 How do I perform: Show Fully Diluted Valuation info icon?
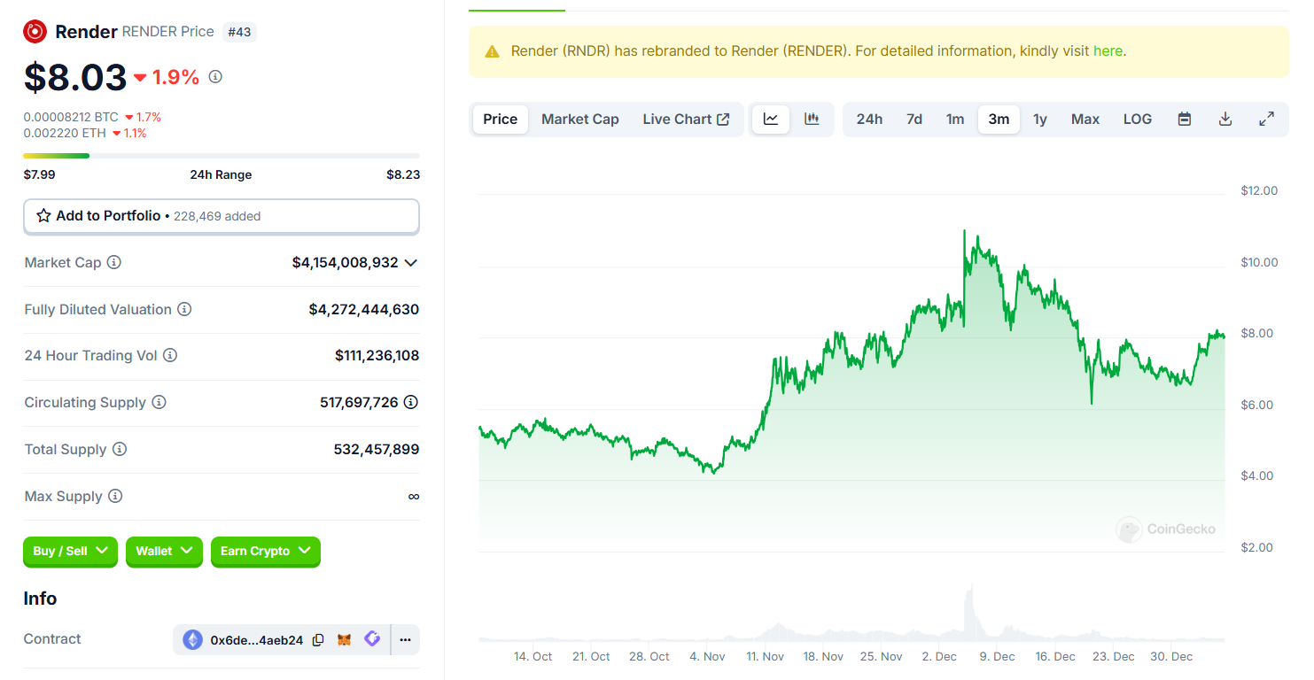pos(184,309)
